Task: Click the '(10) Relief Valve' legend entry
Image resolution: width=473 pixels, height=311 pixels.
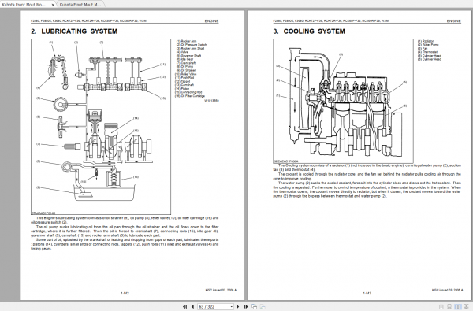Action: coord(186,74)
